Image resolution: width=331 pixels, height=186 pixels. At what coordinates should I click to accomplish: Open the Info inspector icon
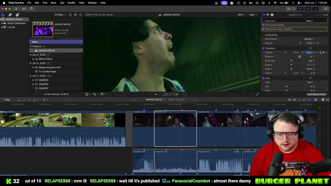pyautogui.click(x=272, y=15)
